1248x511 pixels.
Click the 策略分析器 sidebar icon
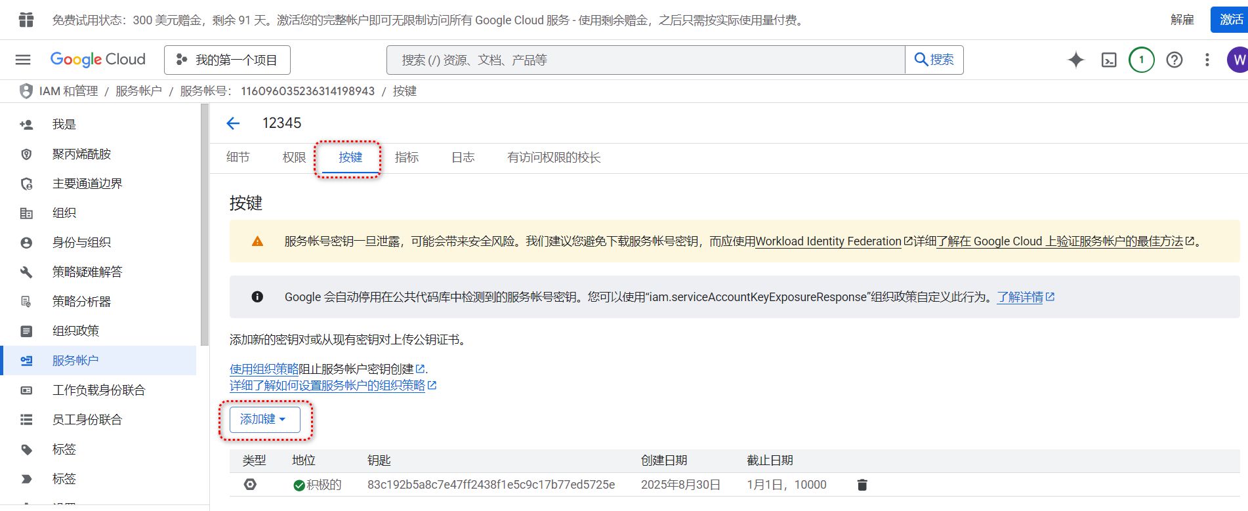[x=26, y=302]
